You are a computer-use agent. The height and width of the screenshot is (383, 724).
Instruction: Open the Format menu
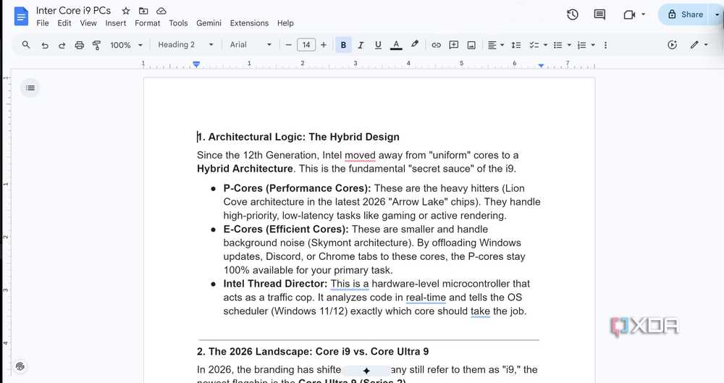point(147,23)
